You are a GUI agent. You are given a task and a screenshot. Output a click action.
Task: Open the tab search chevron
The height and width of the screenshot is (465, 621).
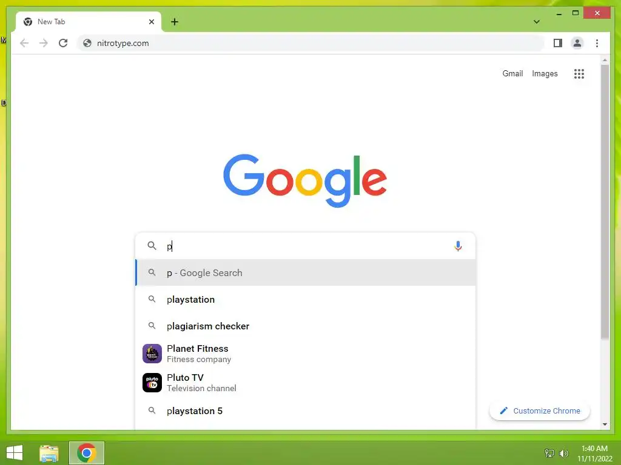pos(536,22)
